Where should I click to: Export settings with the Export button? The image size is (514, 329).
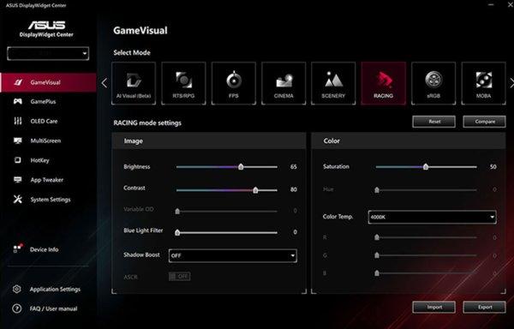point(485,307)
